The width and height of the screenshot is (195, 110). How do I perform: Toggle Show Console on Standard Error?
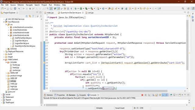point(167,95)
